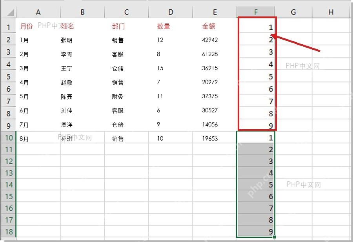Click cell F18 containing 9

[x=256, y=231]
